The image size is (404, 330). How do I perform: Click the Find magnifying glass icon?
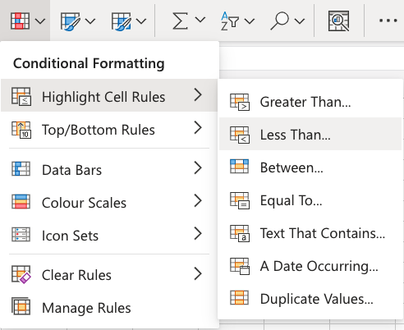pyautogui.click(x=280, y=21)
